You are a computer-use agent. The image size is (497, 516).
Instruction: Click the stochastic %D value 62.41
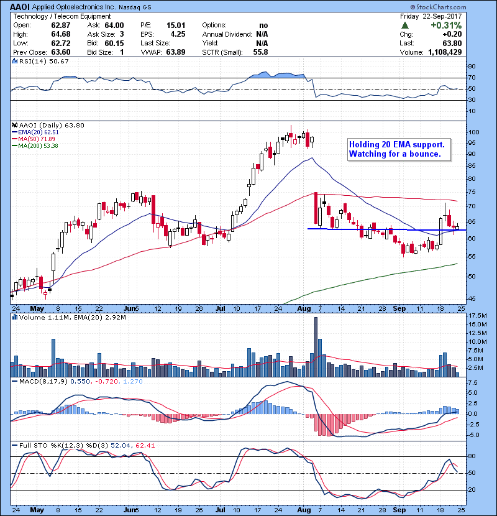point(145,445)
